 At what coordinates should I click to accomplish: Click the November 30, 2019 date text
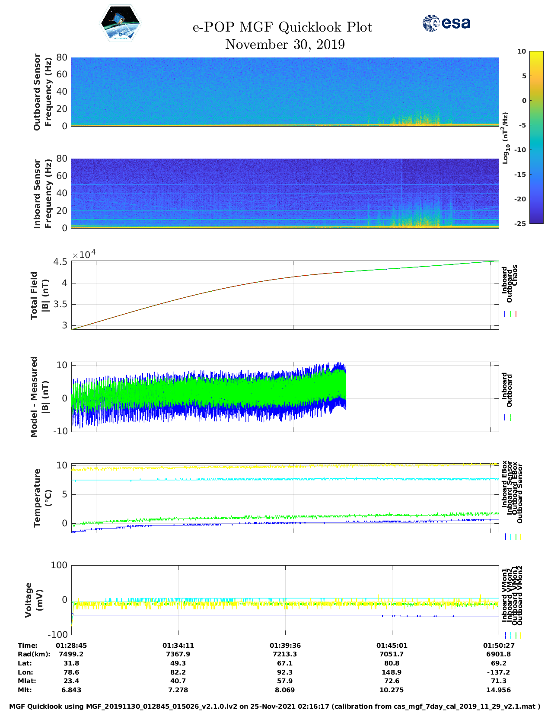(x=285, y=45)
